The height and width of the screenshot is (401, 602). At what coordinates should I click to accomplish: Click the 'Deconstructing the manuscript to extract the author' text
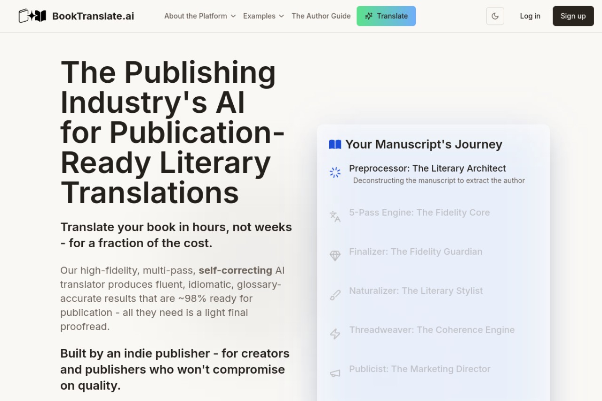[439, 181]
